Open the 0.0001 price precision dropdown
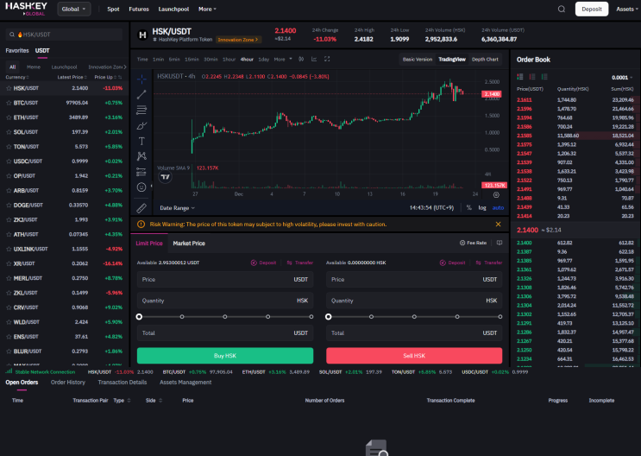Screen dimensions: 641x456 [622, 78]
